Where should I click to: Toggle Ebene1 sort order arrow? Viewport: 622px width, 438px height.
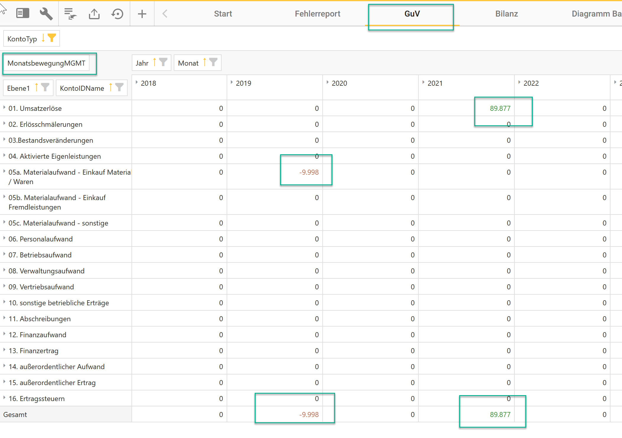37,88
